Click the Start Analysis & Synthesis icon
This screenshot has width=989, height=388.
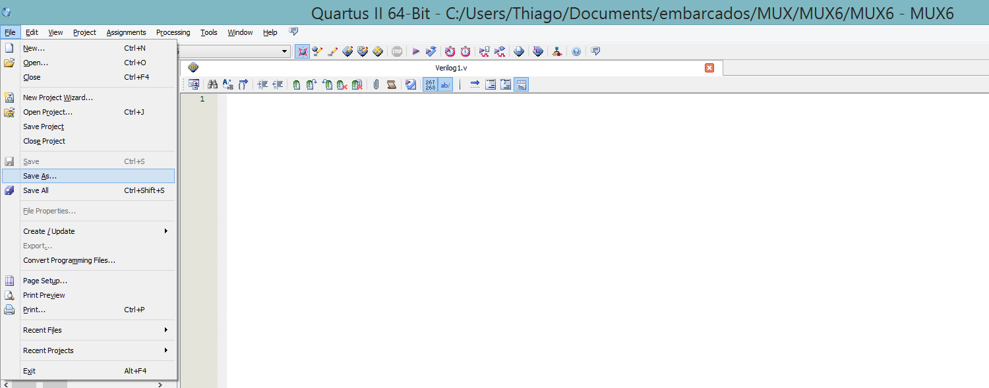(431, 51)
